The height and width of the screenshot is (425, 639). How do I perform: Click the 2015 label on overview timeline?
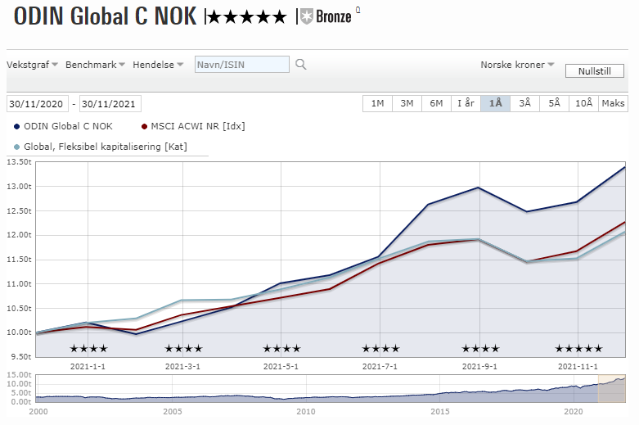[x=440, y=412]
